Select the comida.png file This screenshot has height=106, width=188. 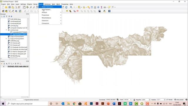tap(14, 26)
